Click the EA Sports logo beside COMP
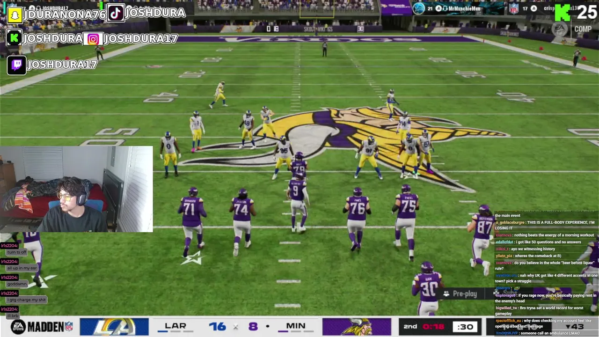This screenshot has height=337, width=599. click(x=559, y=29)
